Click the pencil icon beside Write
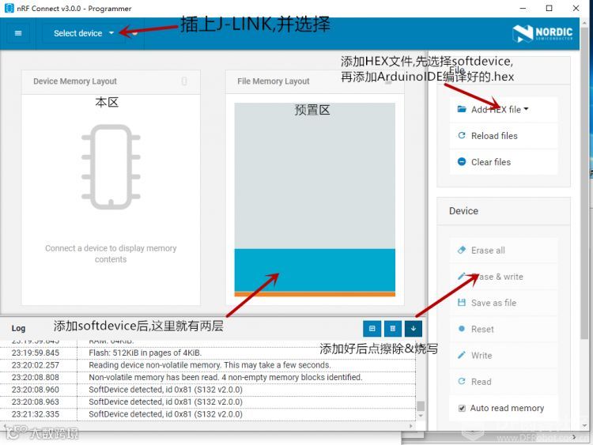 (x=462, y=355)
